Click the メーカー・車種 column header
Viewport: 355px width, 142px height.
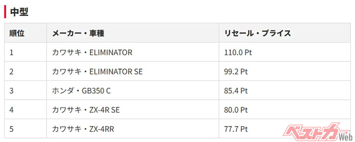tap(78, 33)
